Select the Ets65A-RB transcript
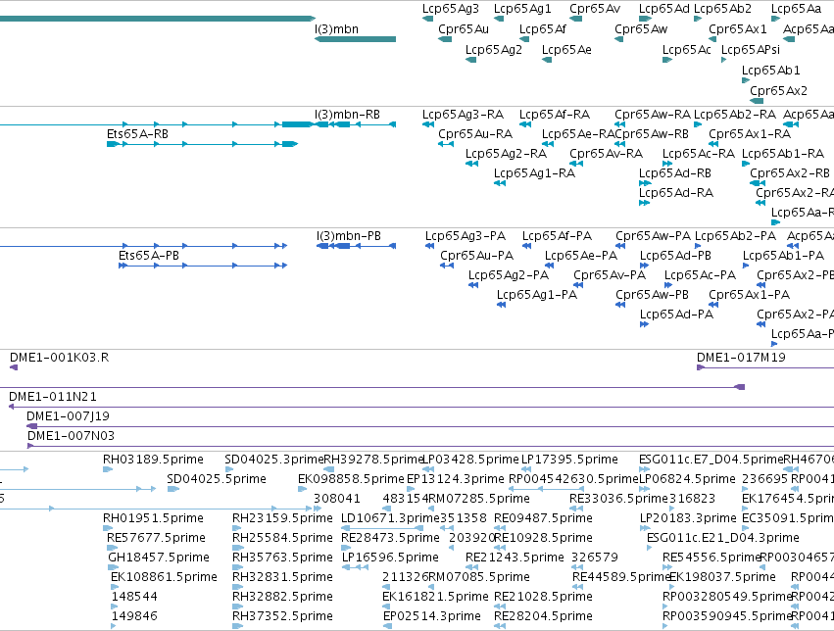Viewport: 834px width, 631px height. (137, 134)
